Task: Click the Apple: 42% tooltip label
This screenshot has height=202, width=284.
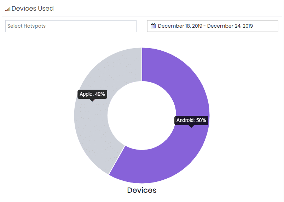Action: tap(92, 94)
